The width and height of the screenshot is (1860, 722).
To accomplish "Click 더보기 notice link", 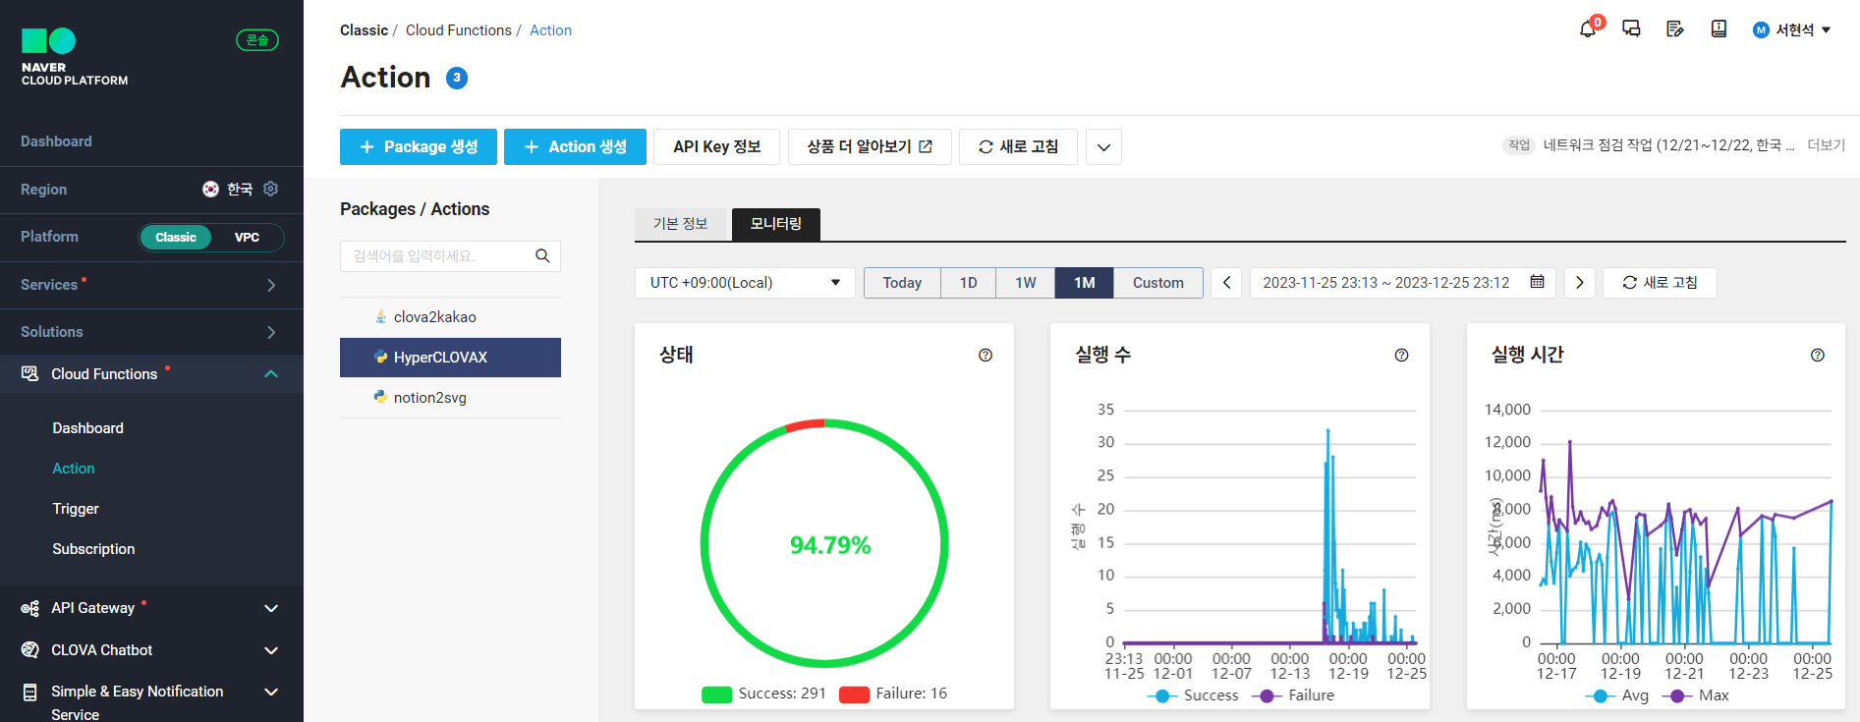I will click(1827, 145).
